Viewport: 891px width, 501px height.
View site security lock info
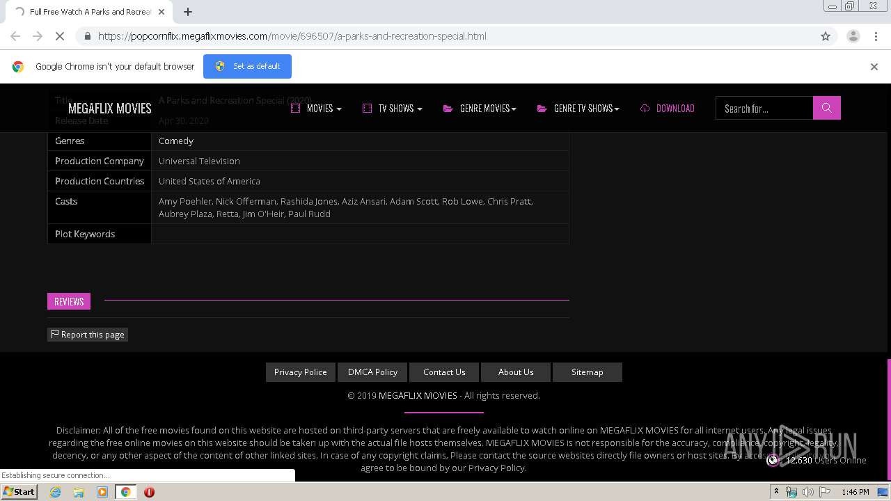[87, 36]
